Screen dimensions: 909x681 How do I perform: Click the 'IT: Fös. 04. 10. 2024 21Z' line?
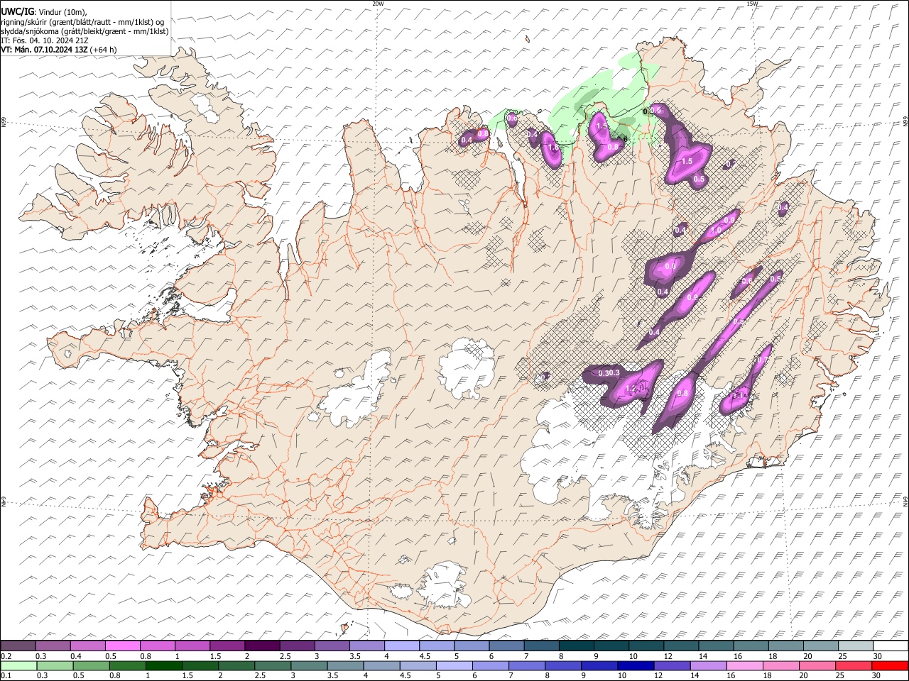tap(45, 40)
